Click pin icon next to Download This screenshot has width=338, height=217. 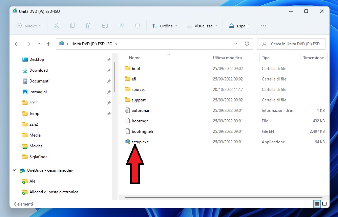tap(109, 70)
